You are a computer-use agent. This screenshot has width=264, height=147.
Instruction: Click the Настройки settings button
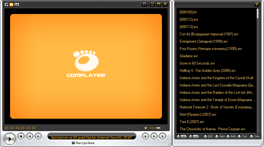(83, 143)
